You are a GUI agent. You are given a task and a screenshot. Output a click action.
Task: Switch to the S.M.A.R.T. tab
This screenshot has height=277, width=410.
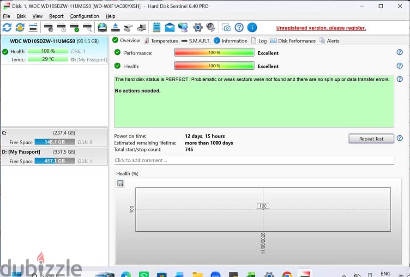point(196,41)
